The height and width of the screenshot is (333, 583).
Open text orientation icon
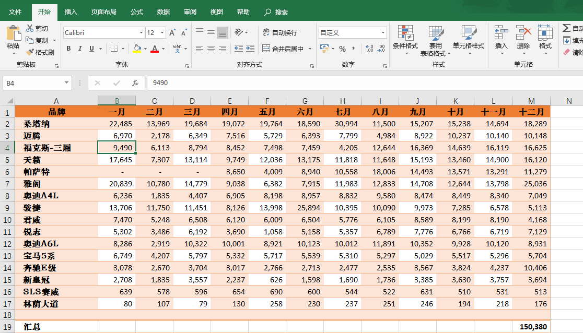(x=239, y=32)
